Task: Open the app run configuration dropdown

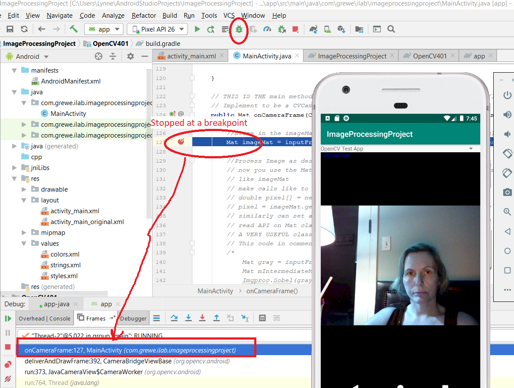Action: [x=104, y=29]
